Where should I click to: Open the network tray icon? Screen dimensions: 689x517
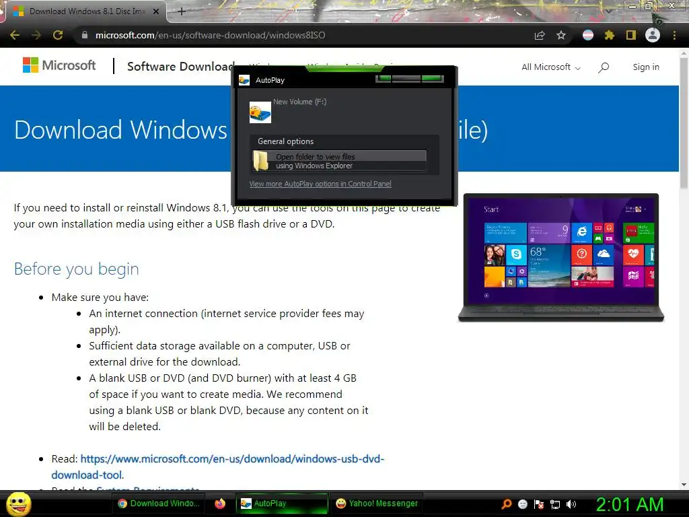click(555, 504)
